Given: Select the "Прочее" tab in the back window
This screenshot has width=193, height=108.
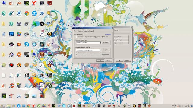Looking at the screenshot, I should [116, 30].
